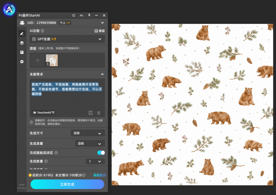Show 本次预计 points info icon
The width and height of the screenshot is (276, 195).
[84, 175]
